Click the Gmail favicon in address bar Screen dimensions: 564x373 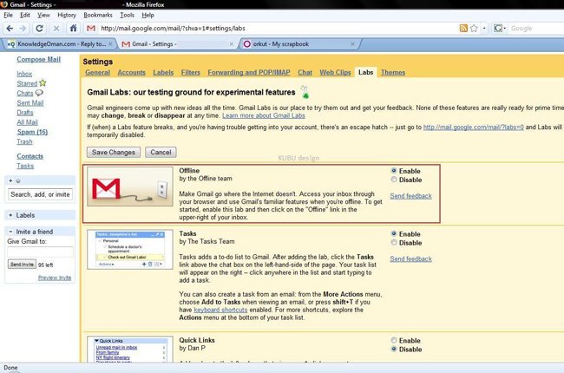[x=91, y=28]
